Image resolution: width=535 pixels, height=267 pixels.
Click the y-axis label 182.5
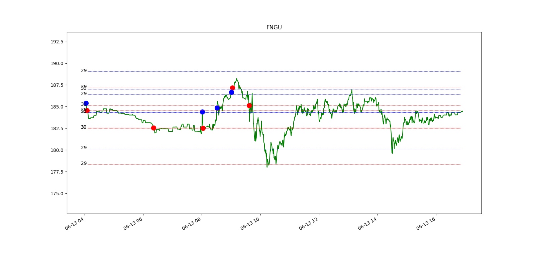click(x=57, y=128)
